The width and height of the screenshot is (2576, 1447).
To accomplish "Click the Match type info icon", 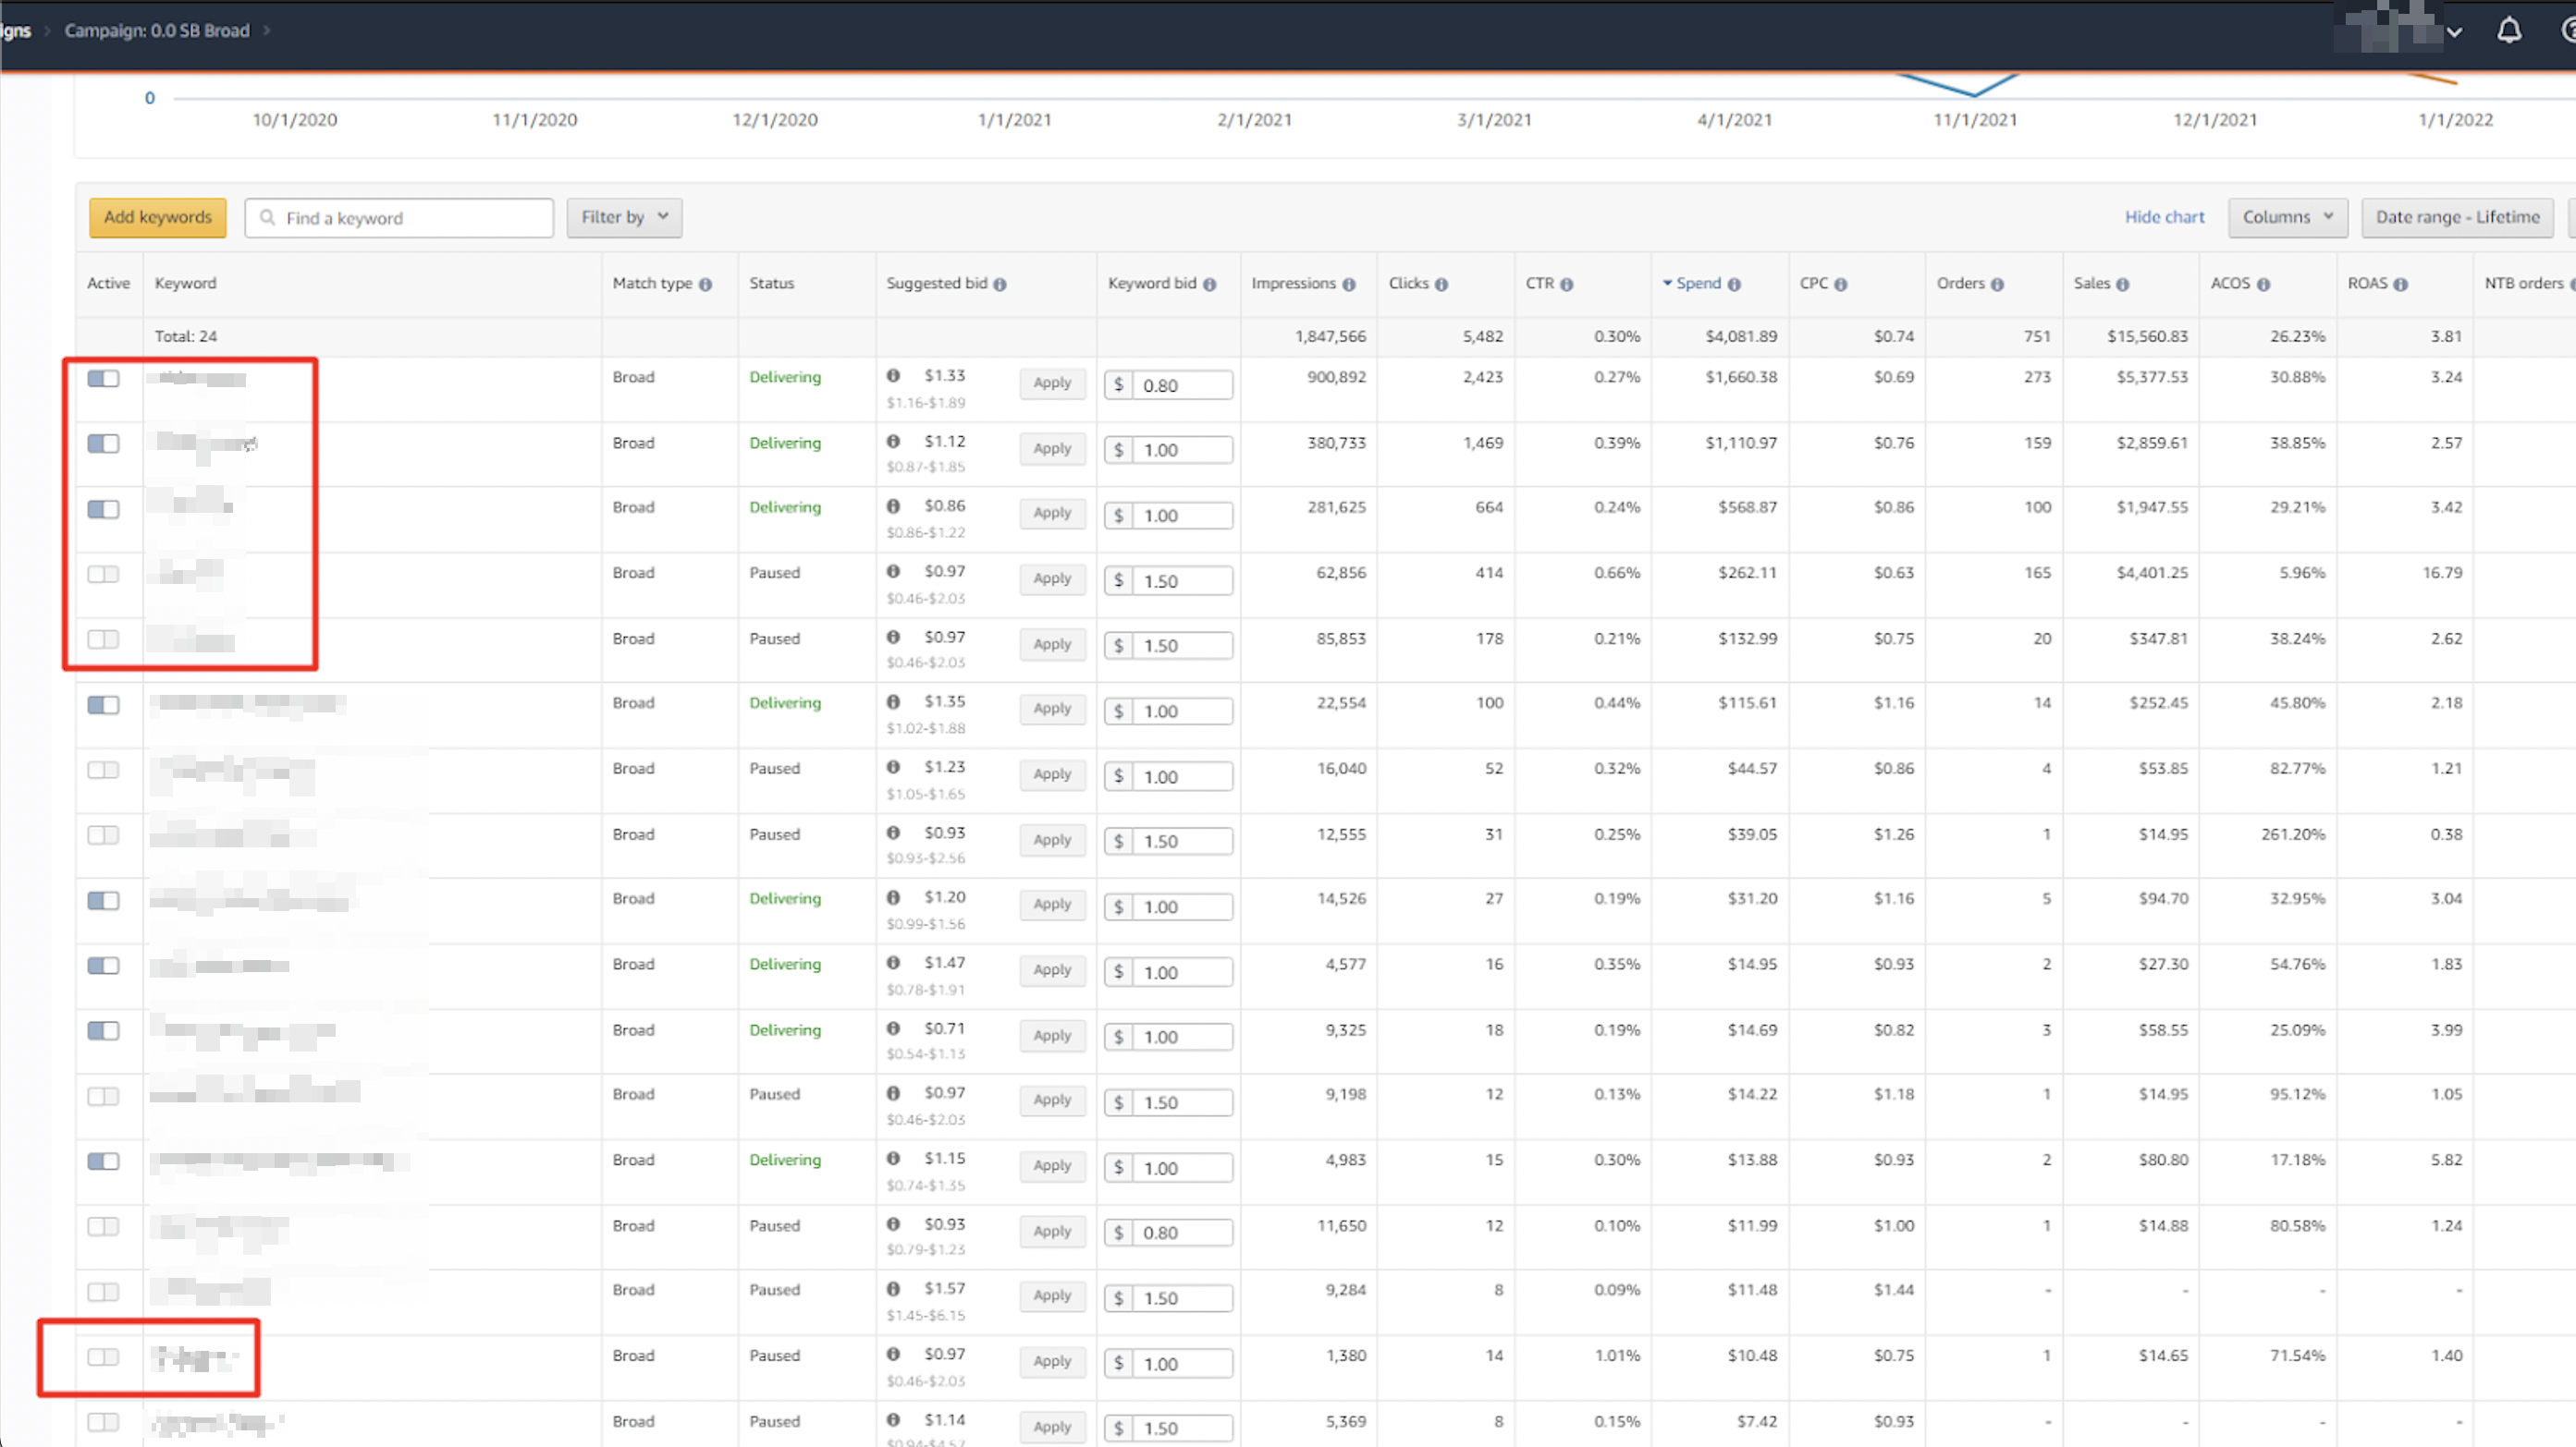I will pos(708,284).
